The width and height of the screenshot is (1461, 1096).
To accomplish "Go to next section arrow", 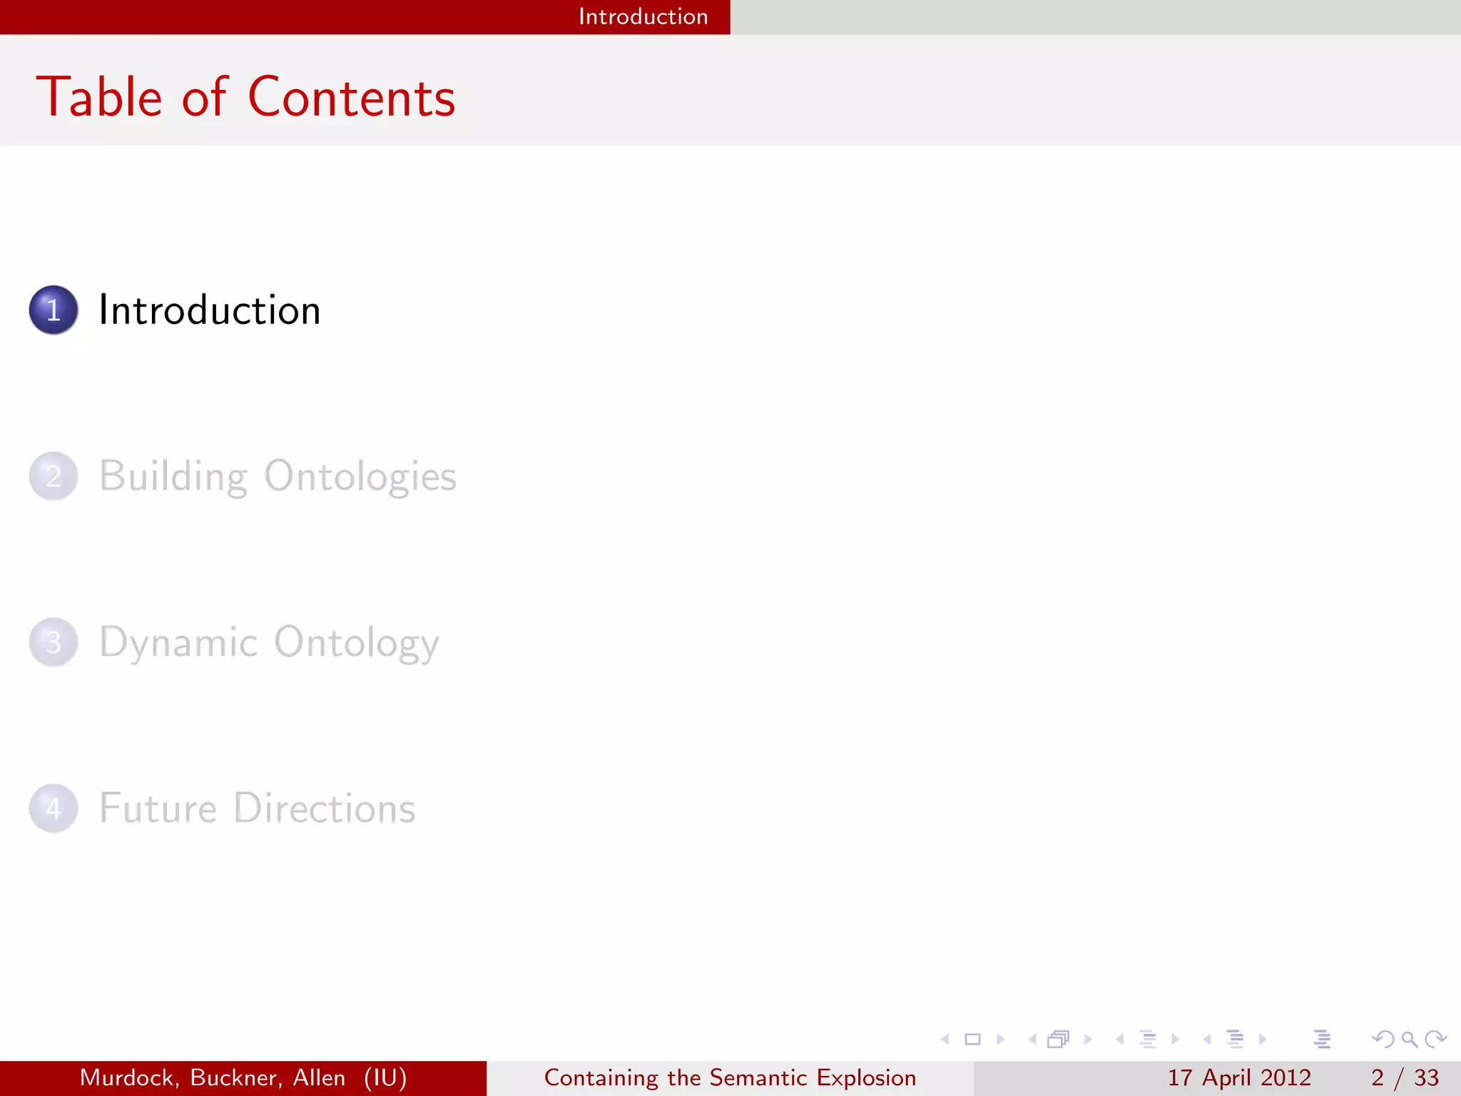I will point(1262,1040).
